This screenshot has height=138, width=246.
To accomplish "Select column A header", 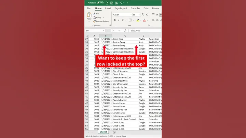I will tap(94, 36).
